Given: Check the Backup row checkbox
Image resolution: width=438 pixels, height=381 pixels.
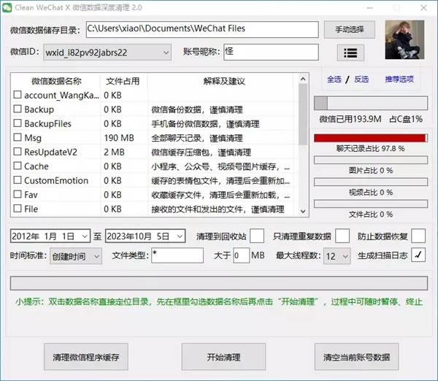Looking at the screenshot, I should click(18, 109).
